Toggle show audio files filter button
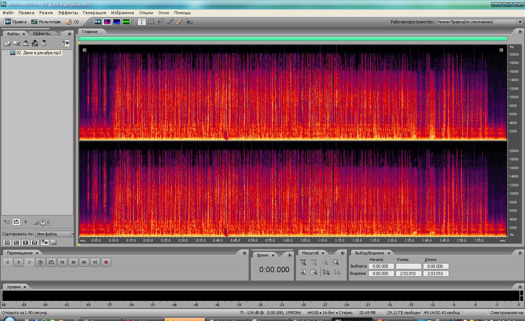Screen dimensions: 525x321 7,242
